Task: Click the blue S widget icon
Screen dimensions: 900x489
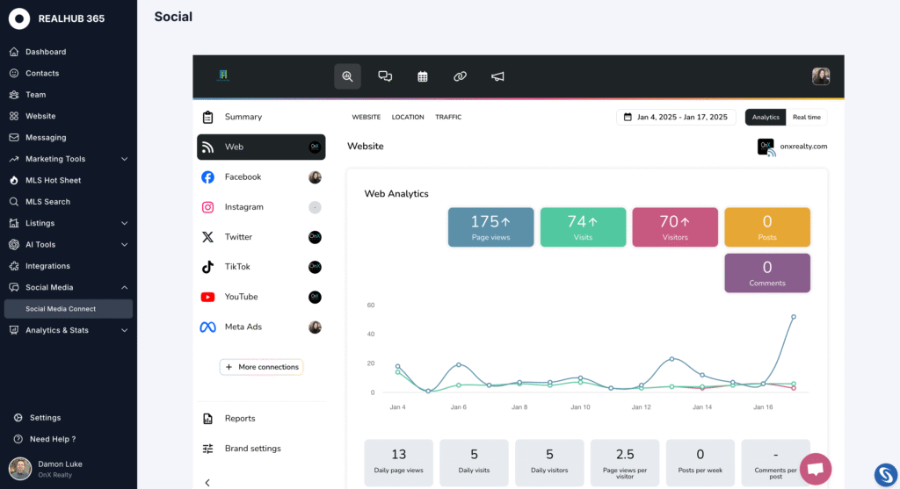Action: pyautogui.click(x=886, y=475)
